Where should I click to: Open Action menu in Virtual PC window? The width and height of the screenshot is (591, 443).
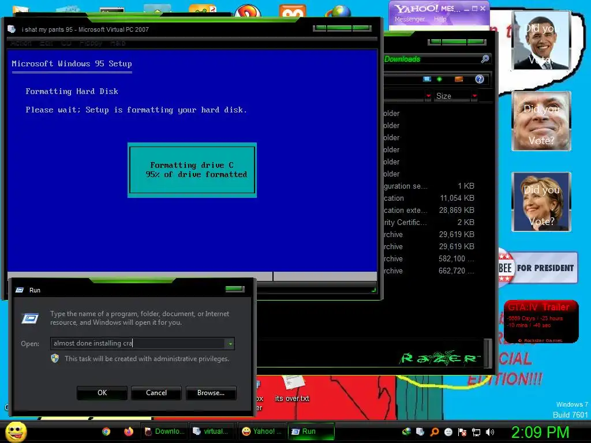21,43
